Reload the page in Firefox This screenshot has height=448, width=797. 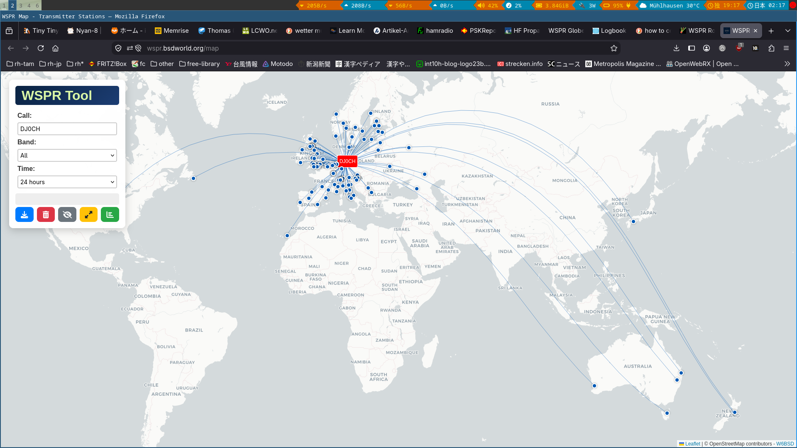(x=41, y=48)
